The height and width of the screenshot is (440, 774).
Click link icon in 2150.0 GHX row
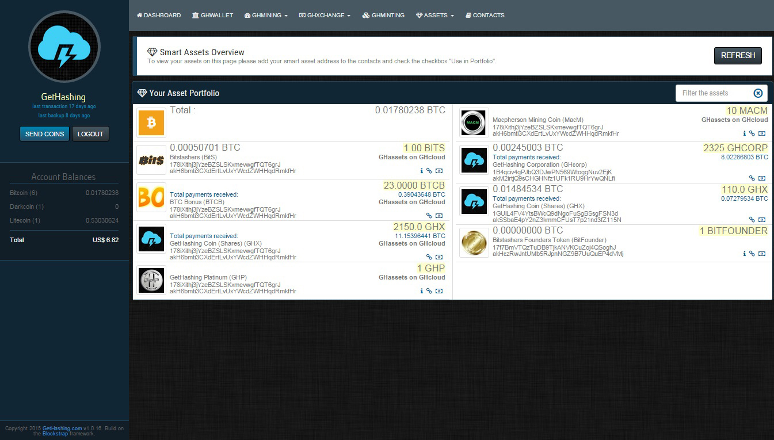coord(429,257)
